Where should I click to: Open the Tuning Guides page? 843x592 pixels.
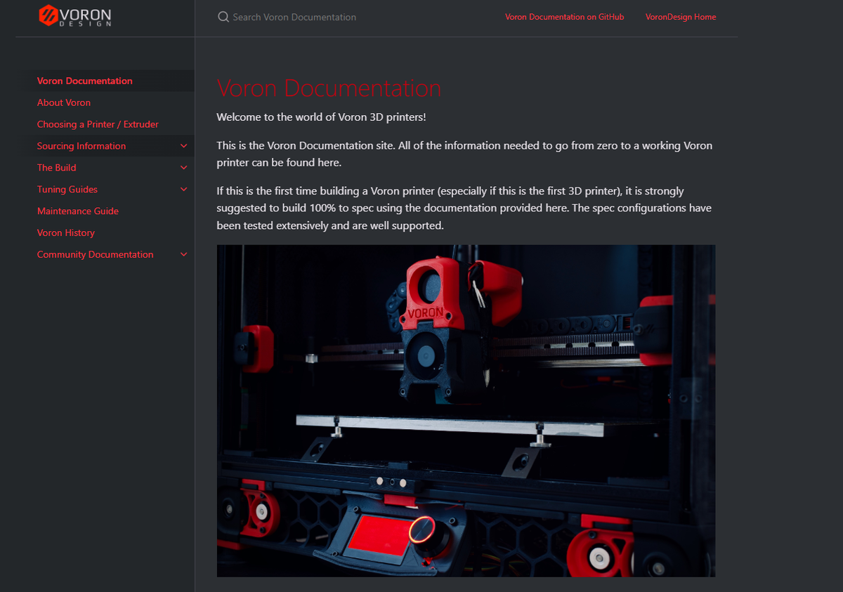click(x=67, y=190)
